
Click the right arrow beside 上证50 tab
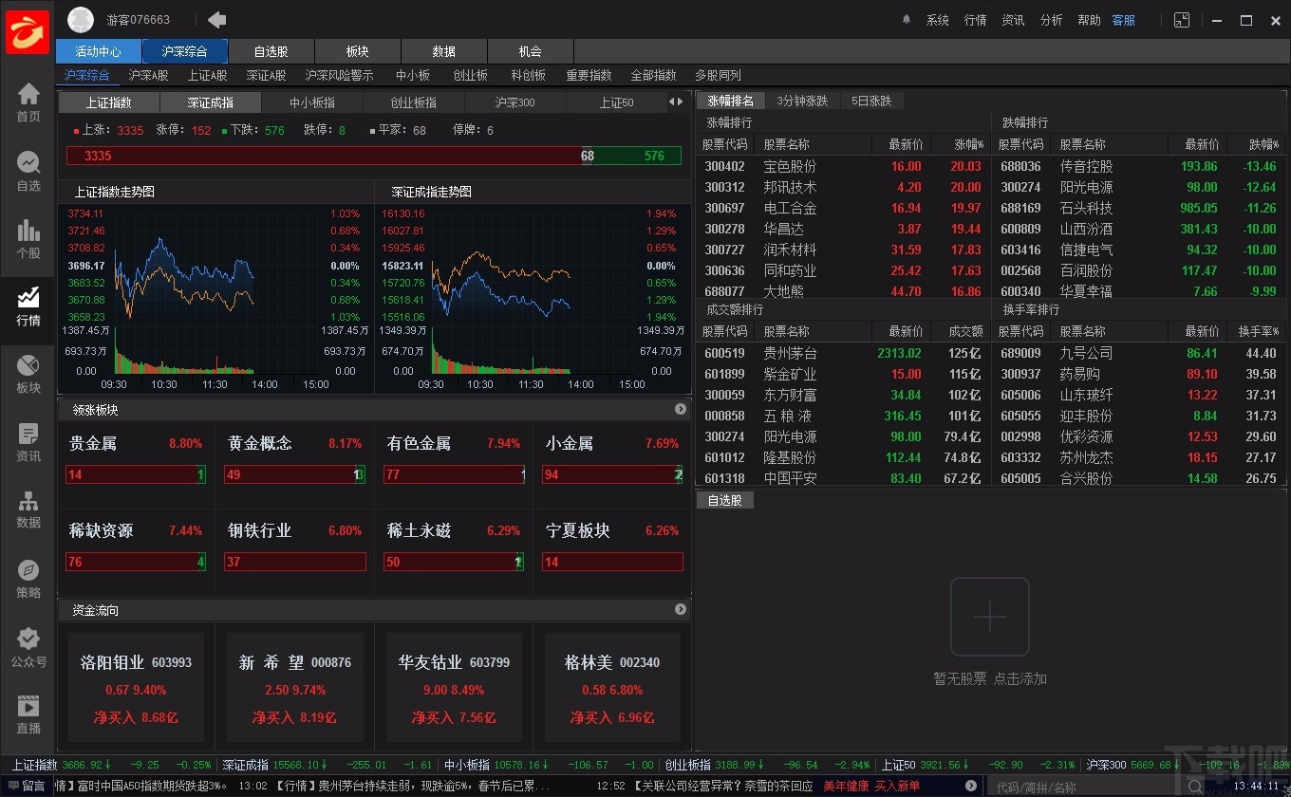(680, 102)
